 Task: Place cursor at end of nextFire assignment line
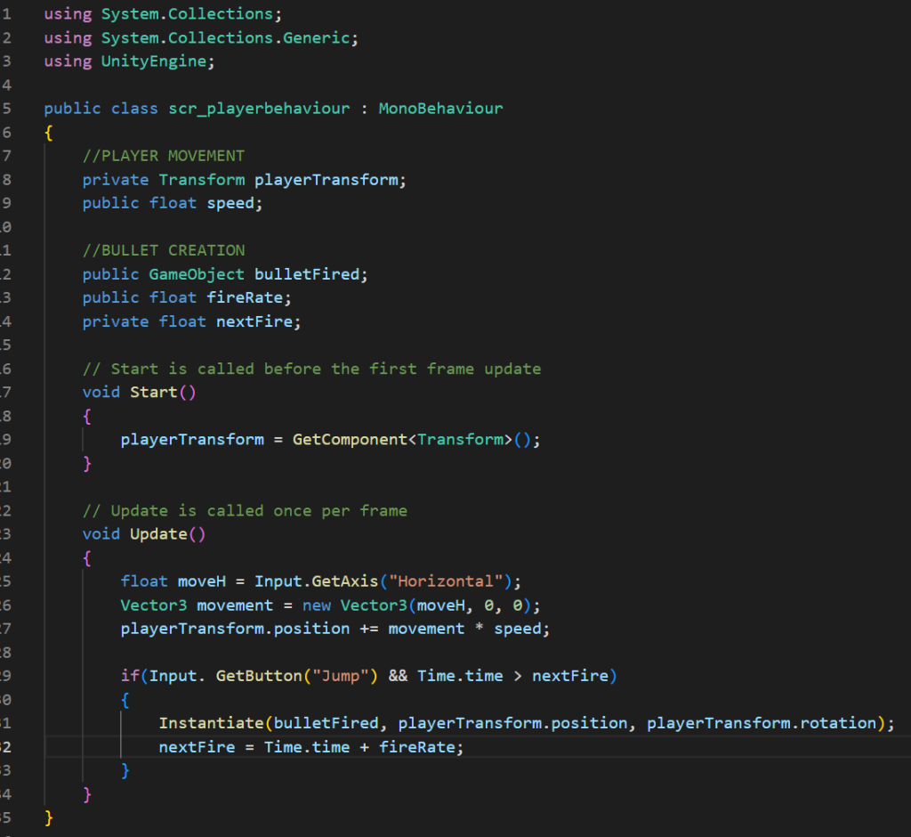[x=465, y=747]
